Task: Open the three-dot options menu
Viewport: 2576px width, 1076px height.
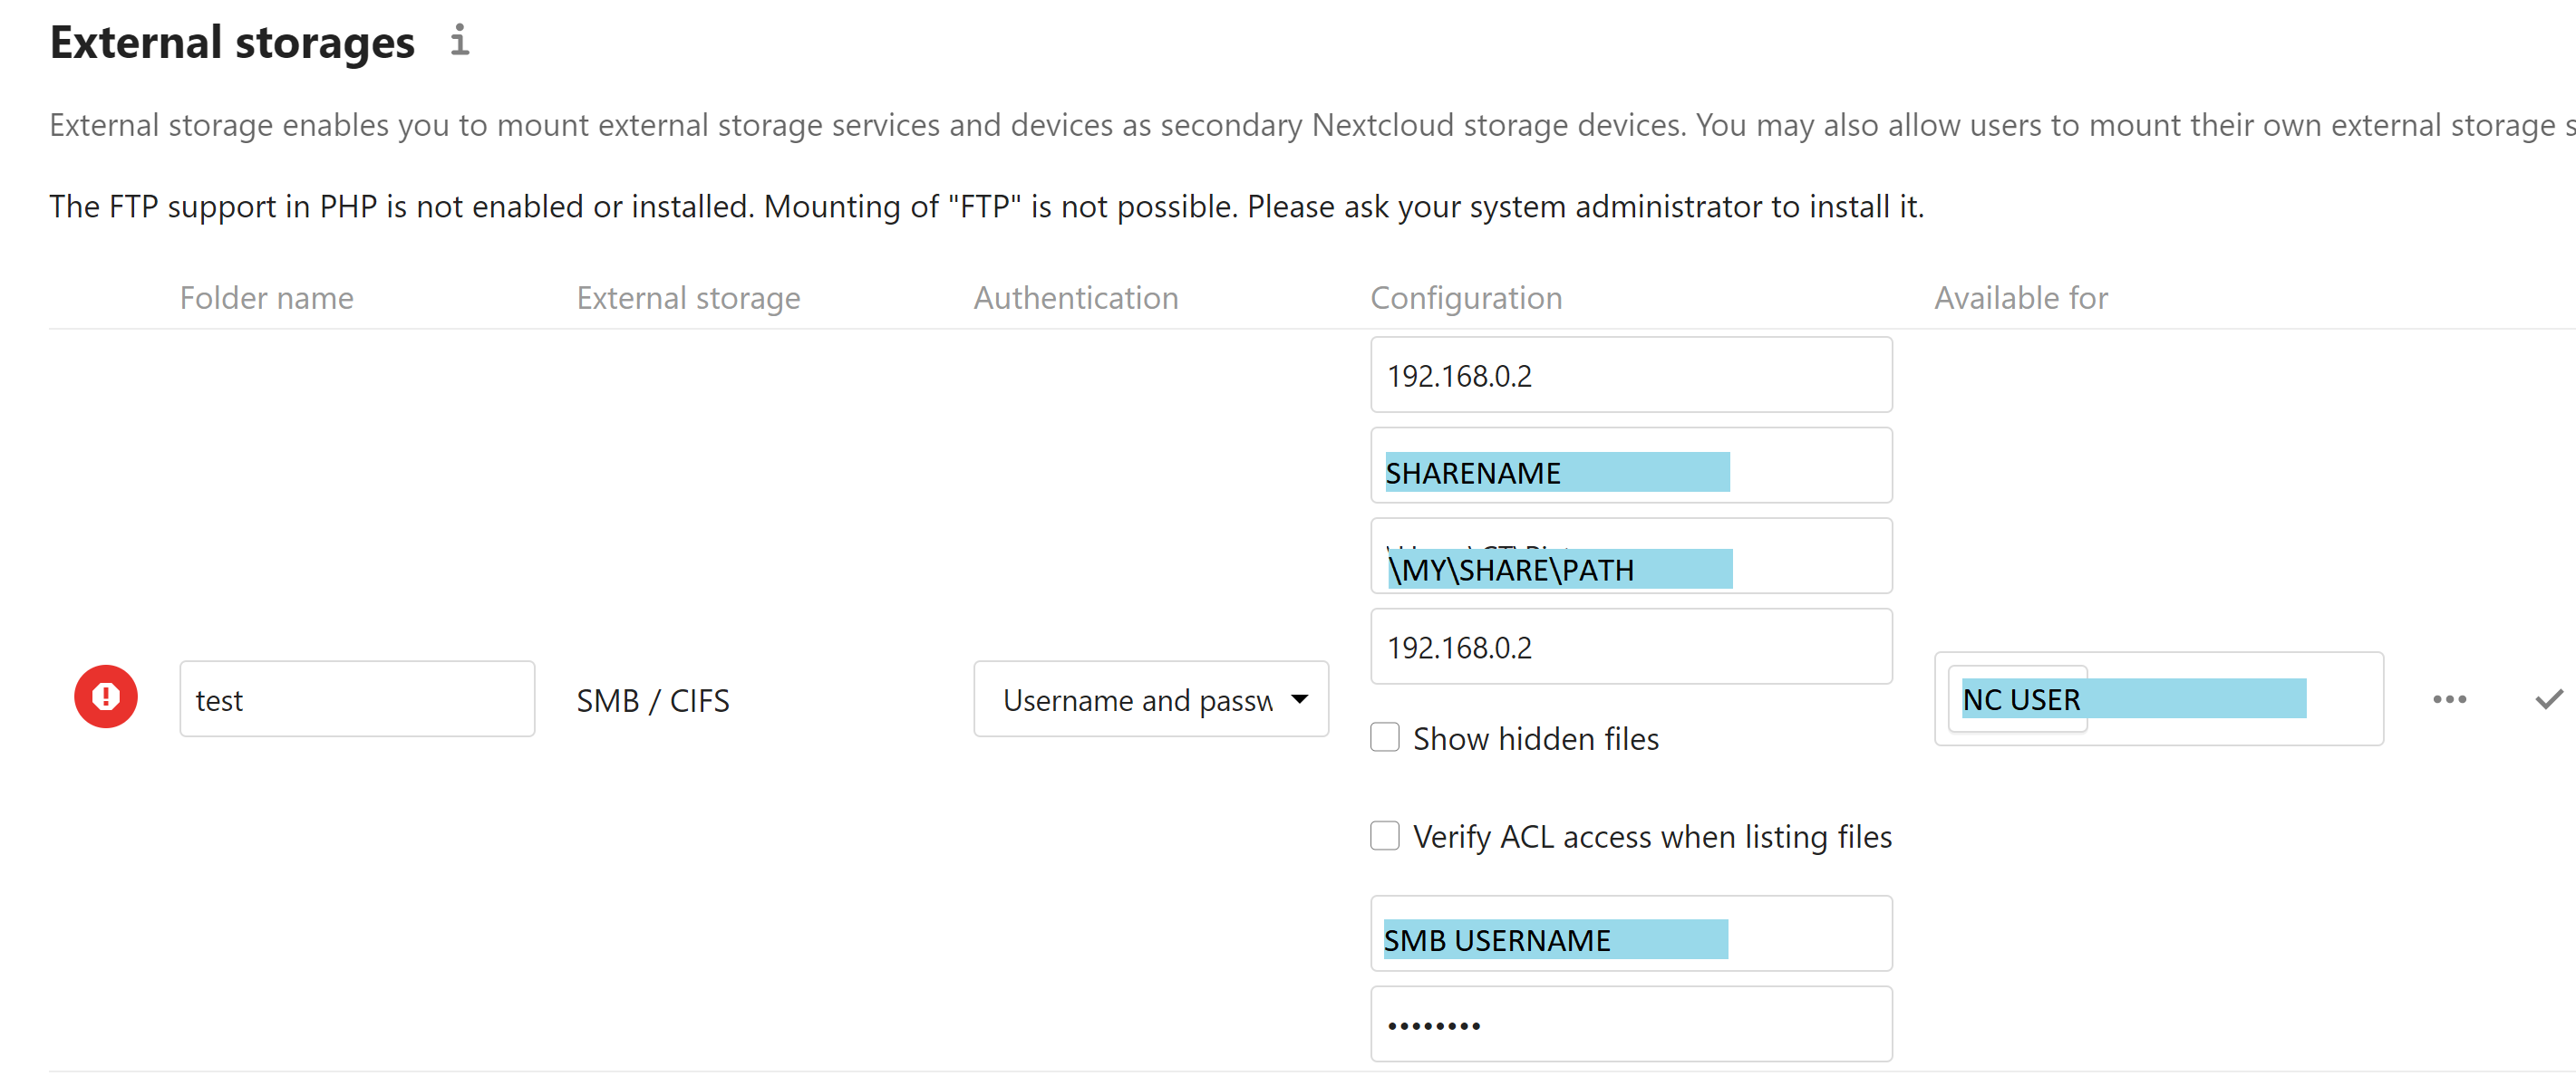Action: click(2449, 698)
